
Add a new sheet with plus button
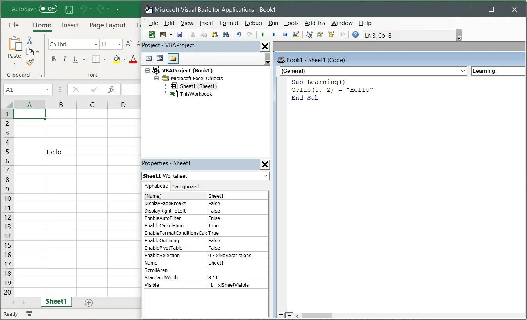click(89, 303)
